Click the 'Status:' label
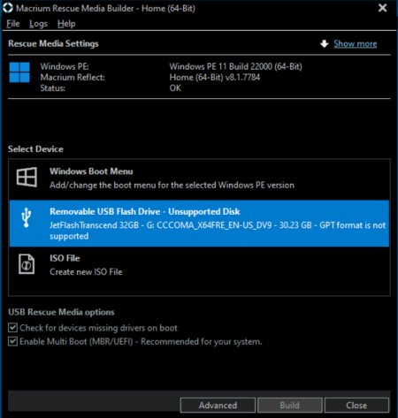This screenshot has height=418, width=398. (53, 88)
